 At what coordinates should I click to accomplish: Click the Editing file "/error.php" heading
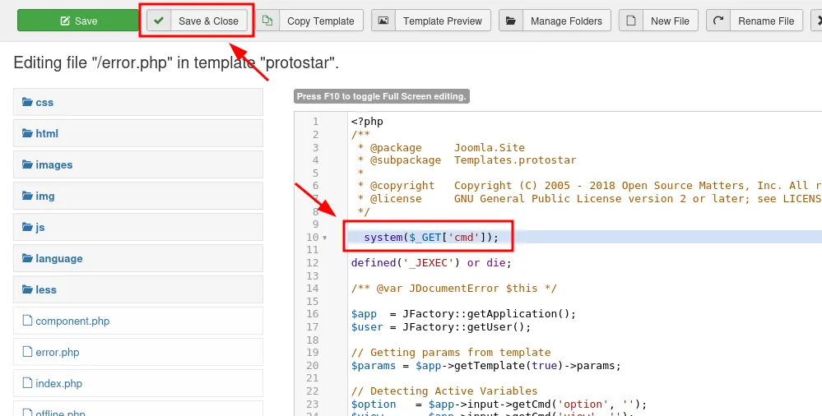pyautogui.click(x=176, y=62)
